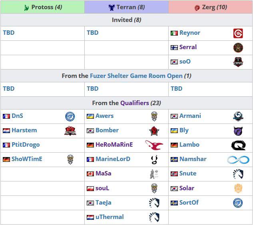Click the team logo beside Lambo

pyautogui.click(x=238, y=145)
